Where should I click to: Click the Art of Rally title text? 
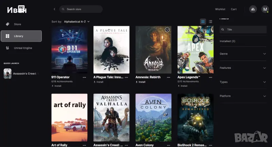point(59,145)
